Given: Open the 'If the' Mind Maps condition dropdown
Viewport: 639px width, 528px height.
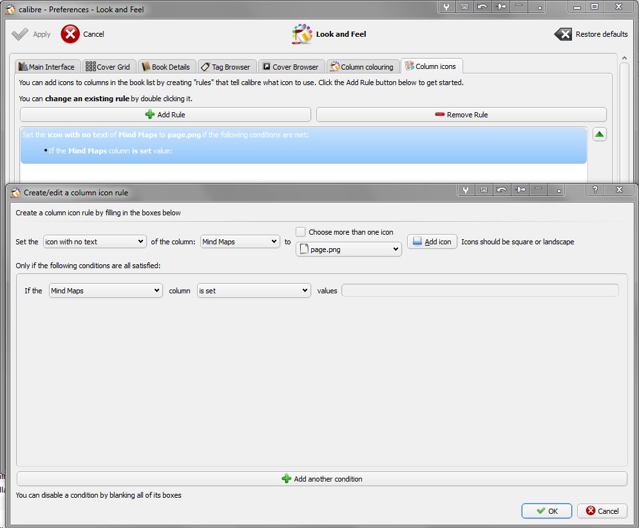Looking at the screenshot, I should click(106, 290).
